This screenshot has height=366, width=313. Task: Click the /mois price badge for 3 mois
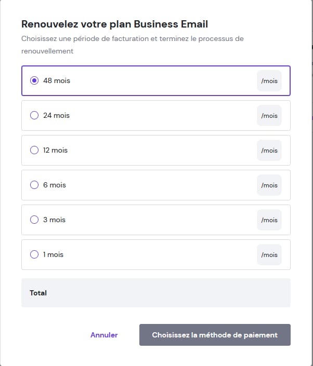(269, 220)
